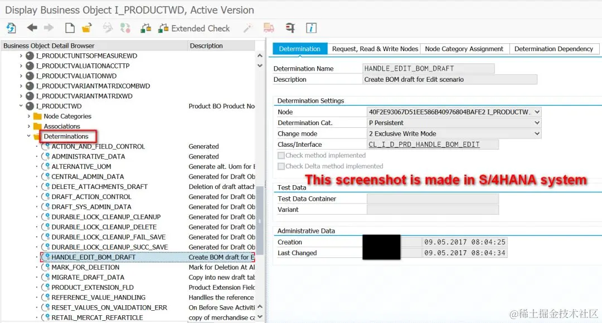Screen dimensions: 602x323
Task: Open the information icon in toolbar
Action: (x=311, y=28)
